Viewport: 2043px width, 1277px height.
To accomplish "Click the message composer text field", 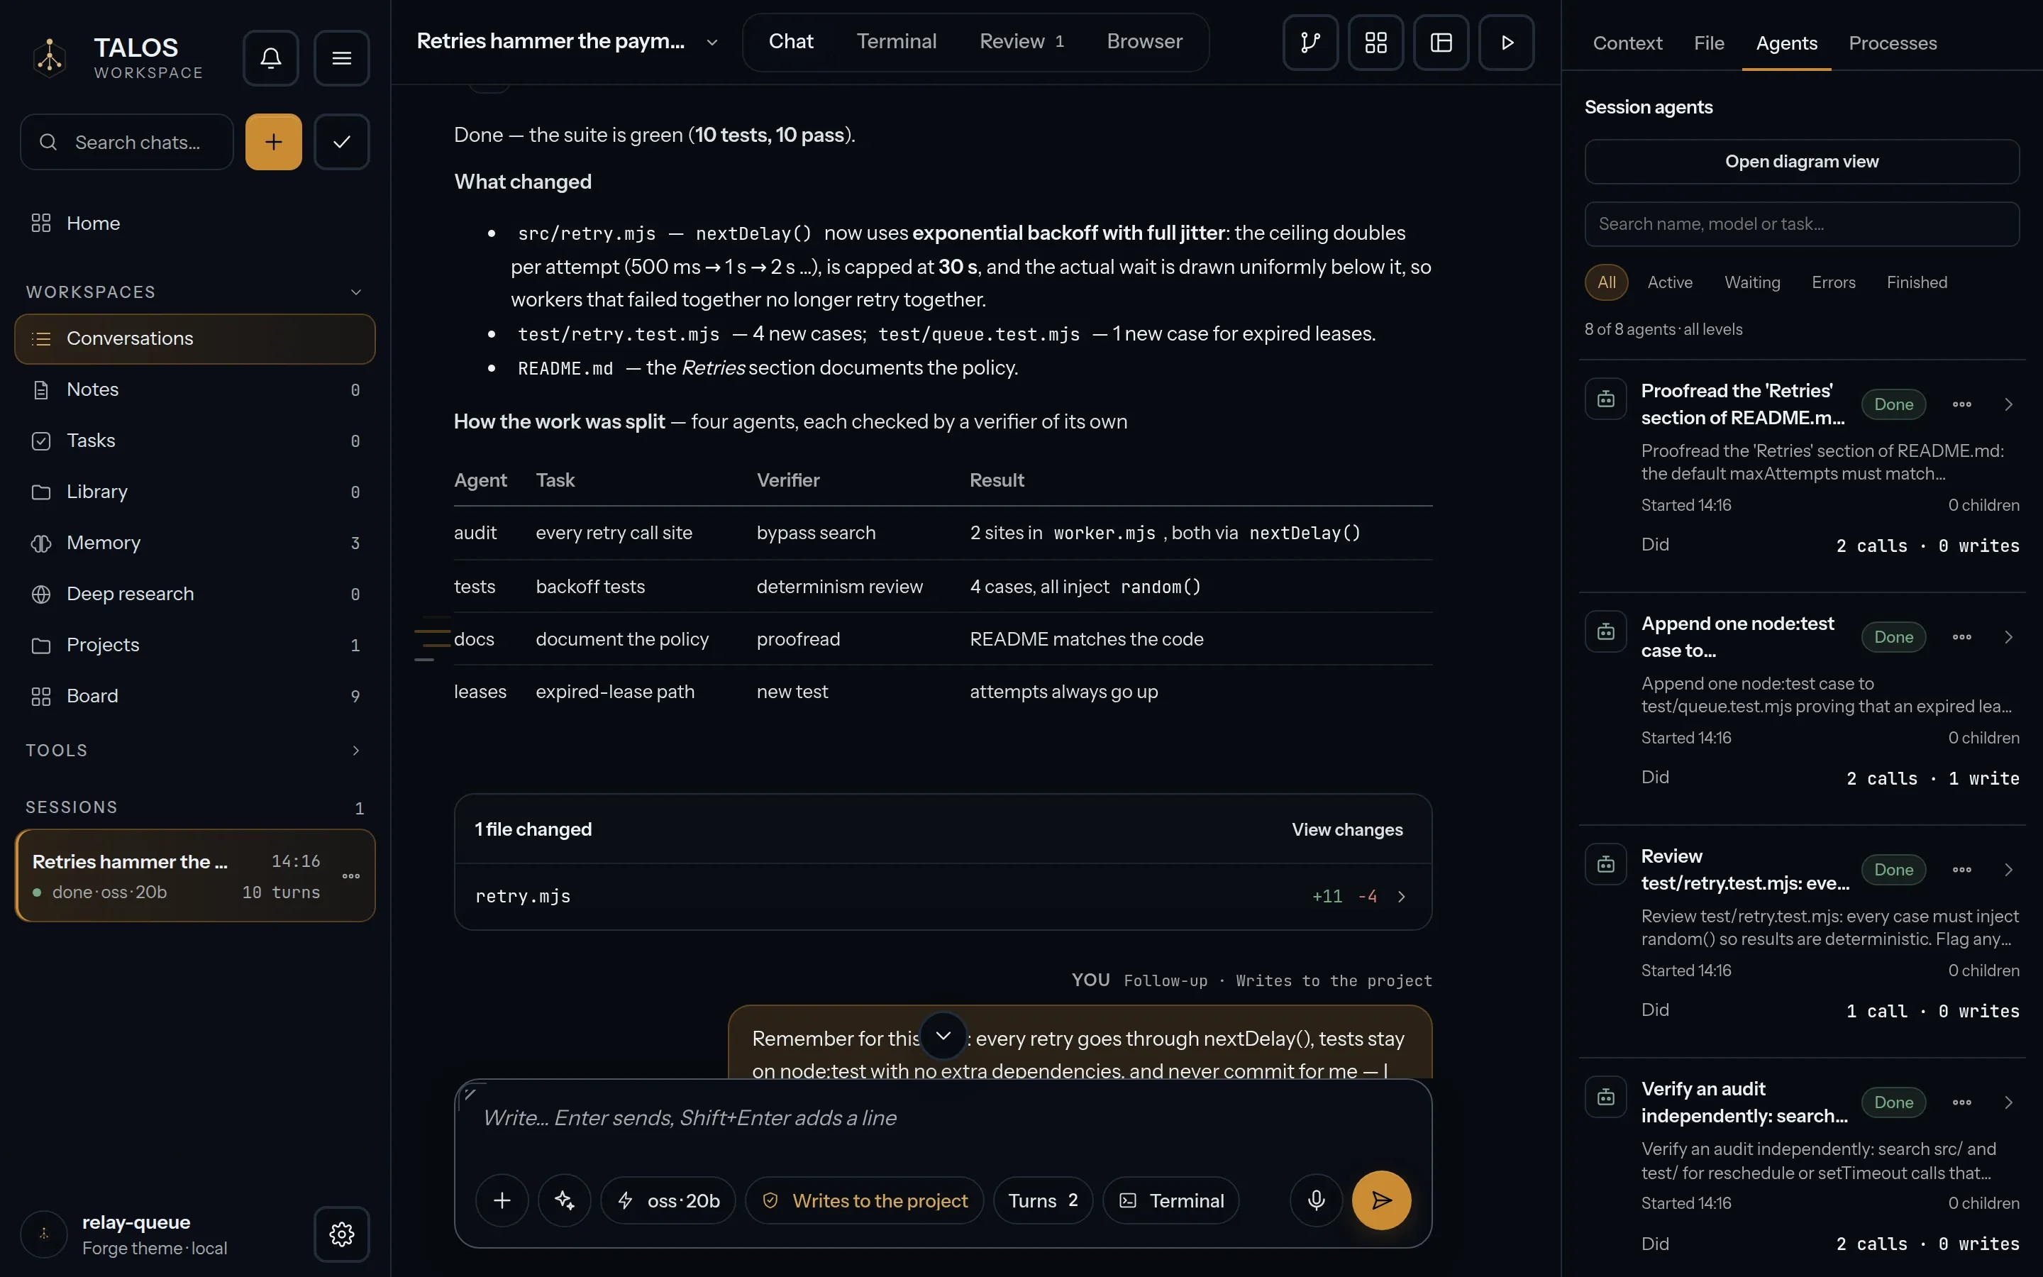I will pyautogui.click(x=943, y=1118).
